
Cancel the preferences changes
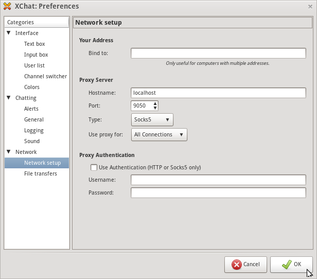[x=245, y=265]
